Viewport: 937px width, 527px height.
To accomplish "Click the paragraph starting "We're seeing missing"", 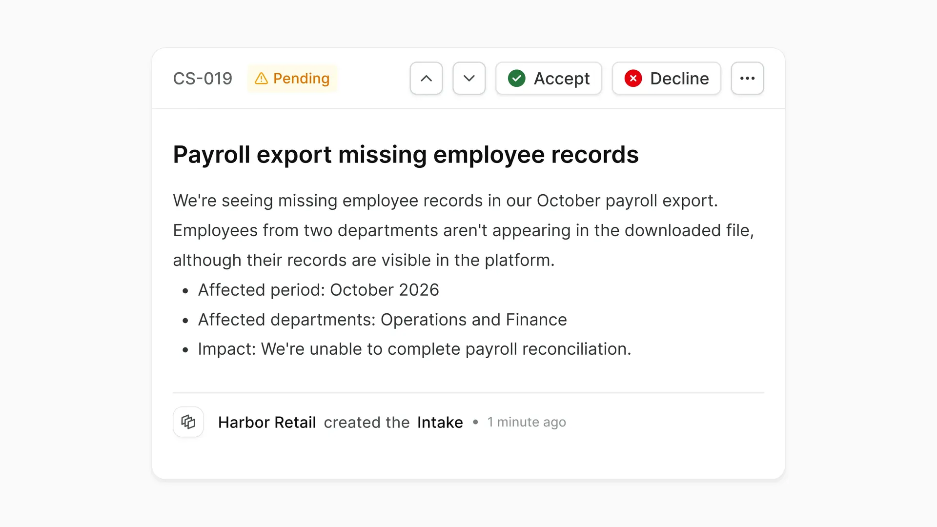I will [464, 230].
